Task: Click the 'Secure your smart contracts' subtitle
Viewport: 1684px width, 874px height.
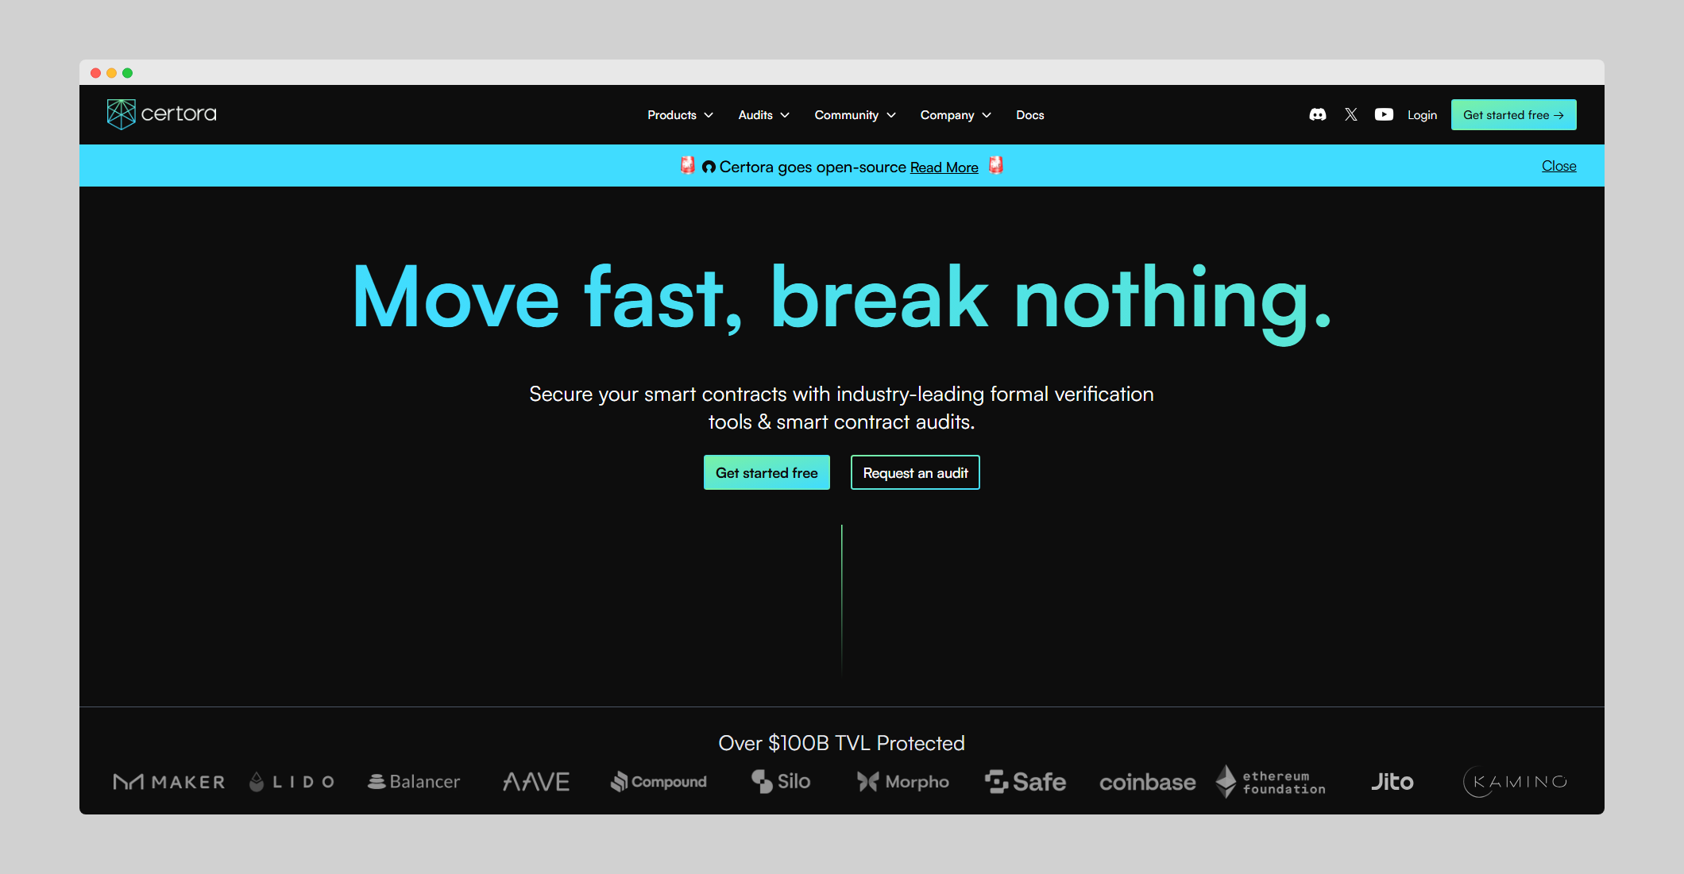Action: (841, 408)
